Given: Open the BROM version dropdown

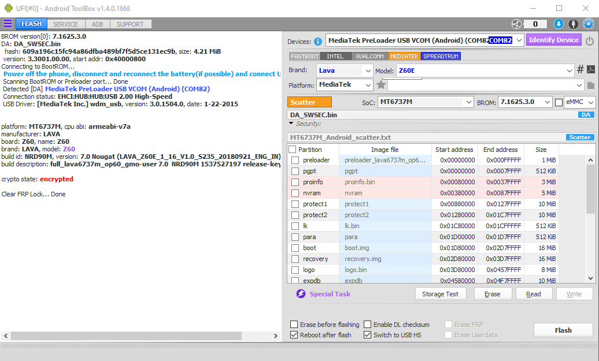Looking at the screenshot, I should click(548, 102).
